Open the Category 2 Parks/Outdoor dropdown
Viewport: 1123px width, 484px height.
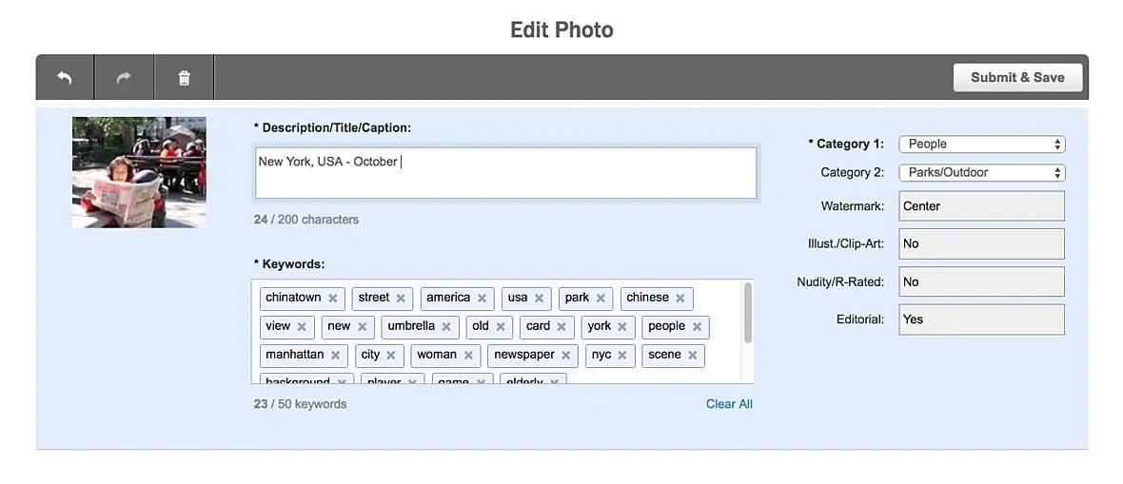tap(981, 173)
